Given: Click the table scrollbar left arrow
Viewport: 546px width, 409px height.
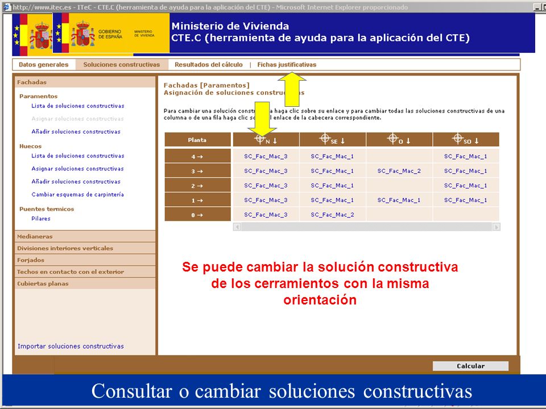Looking at the screenshot, I should (237, 227).
